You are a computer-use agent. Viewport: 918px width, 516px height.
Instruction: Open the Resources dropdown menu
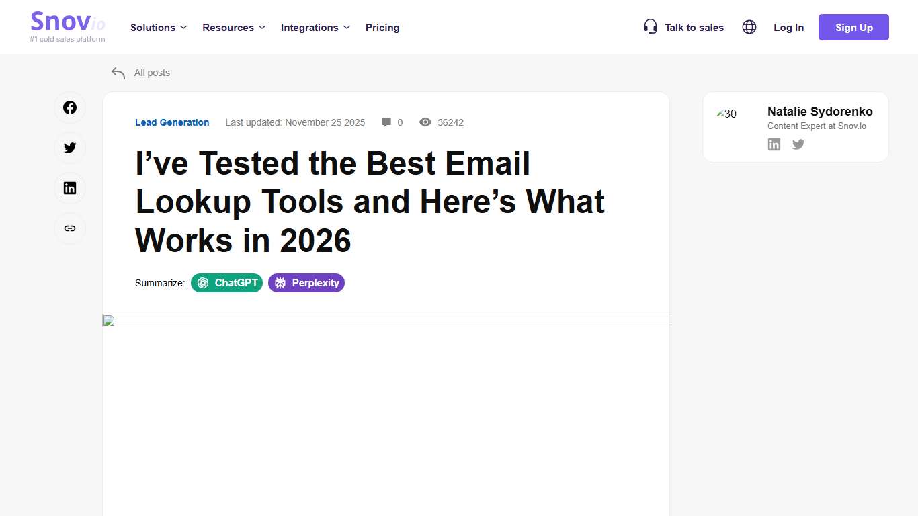point(233,28)
